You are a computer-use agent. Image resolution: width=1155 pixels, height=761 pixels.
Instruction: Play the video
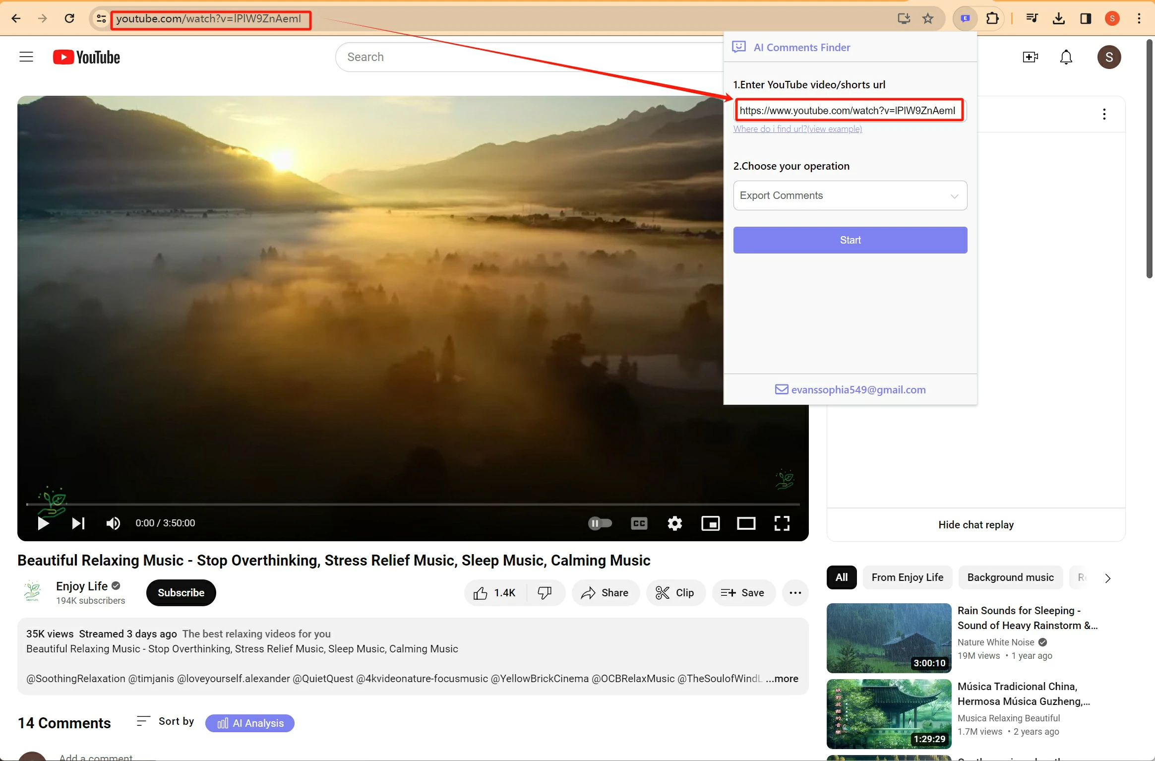click(43, 523)
